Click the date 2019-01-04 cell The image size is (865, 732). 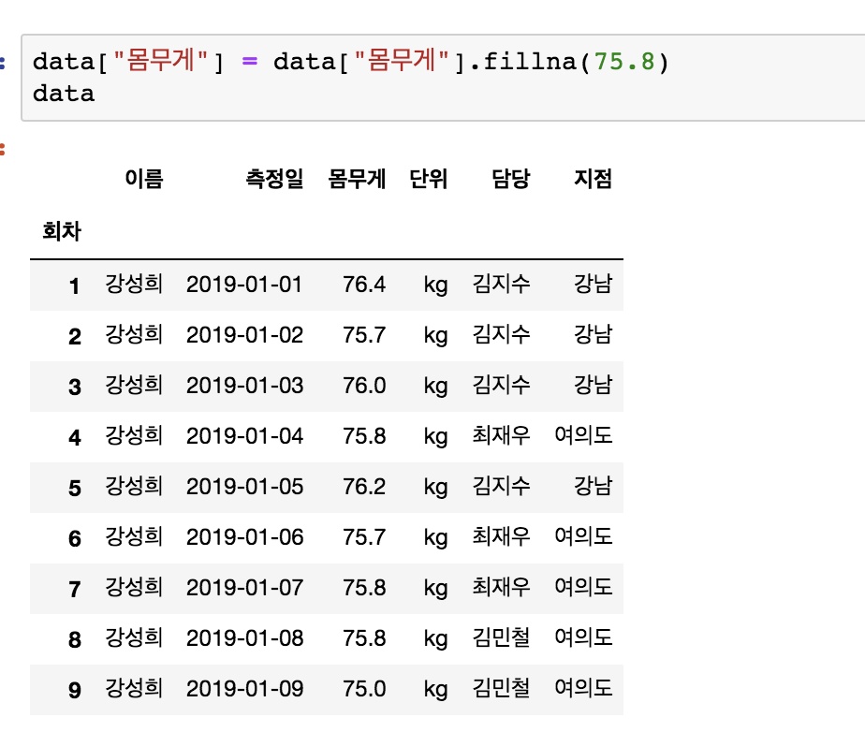click(x=246, y=436)
